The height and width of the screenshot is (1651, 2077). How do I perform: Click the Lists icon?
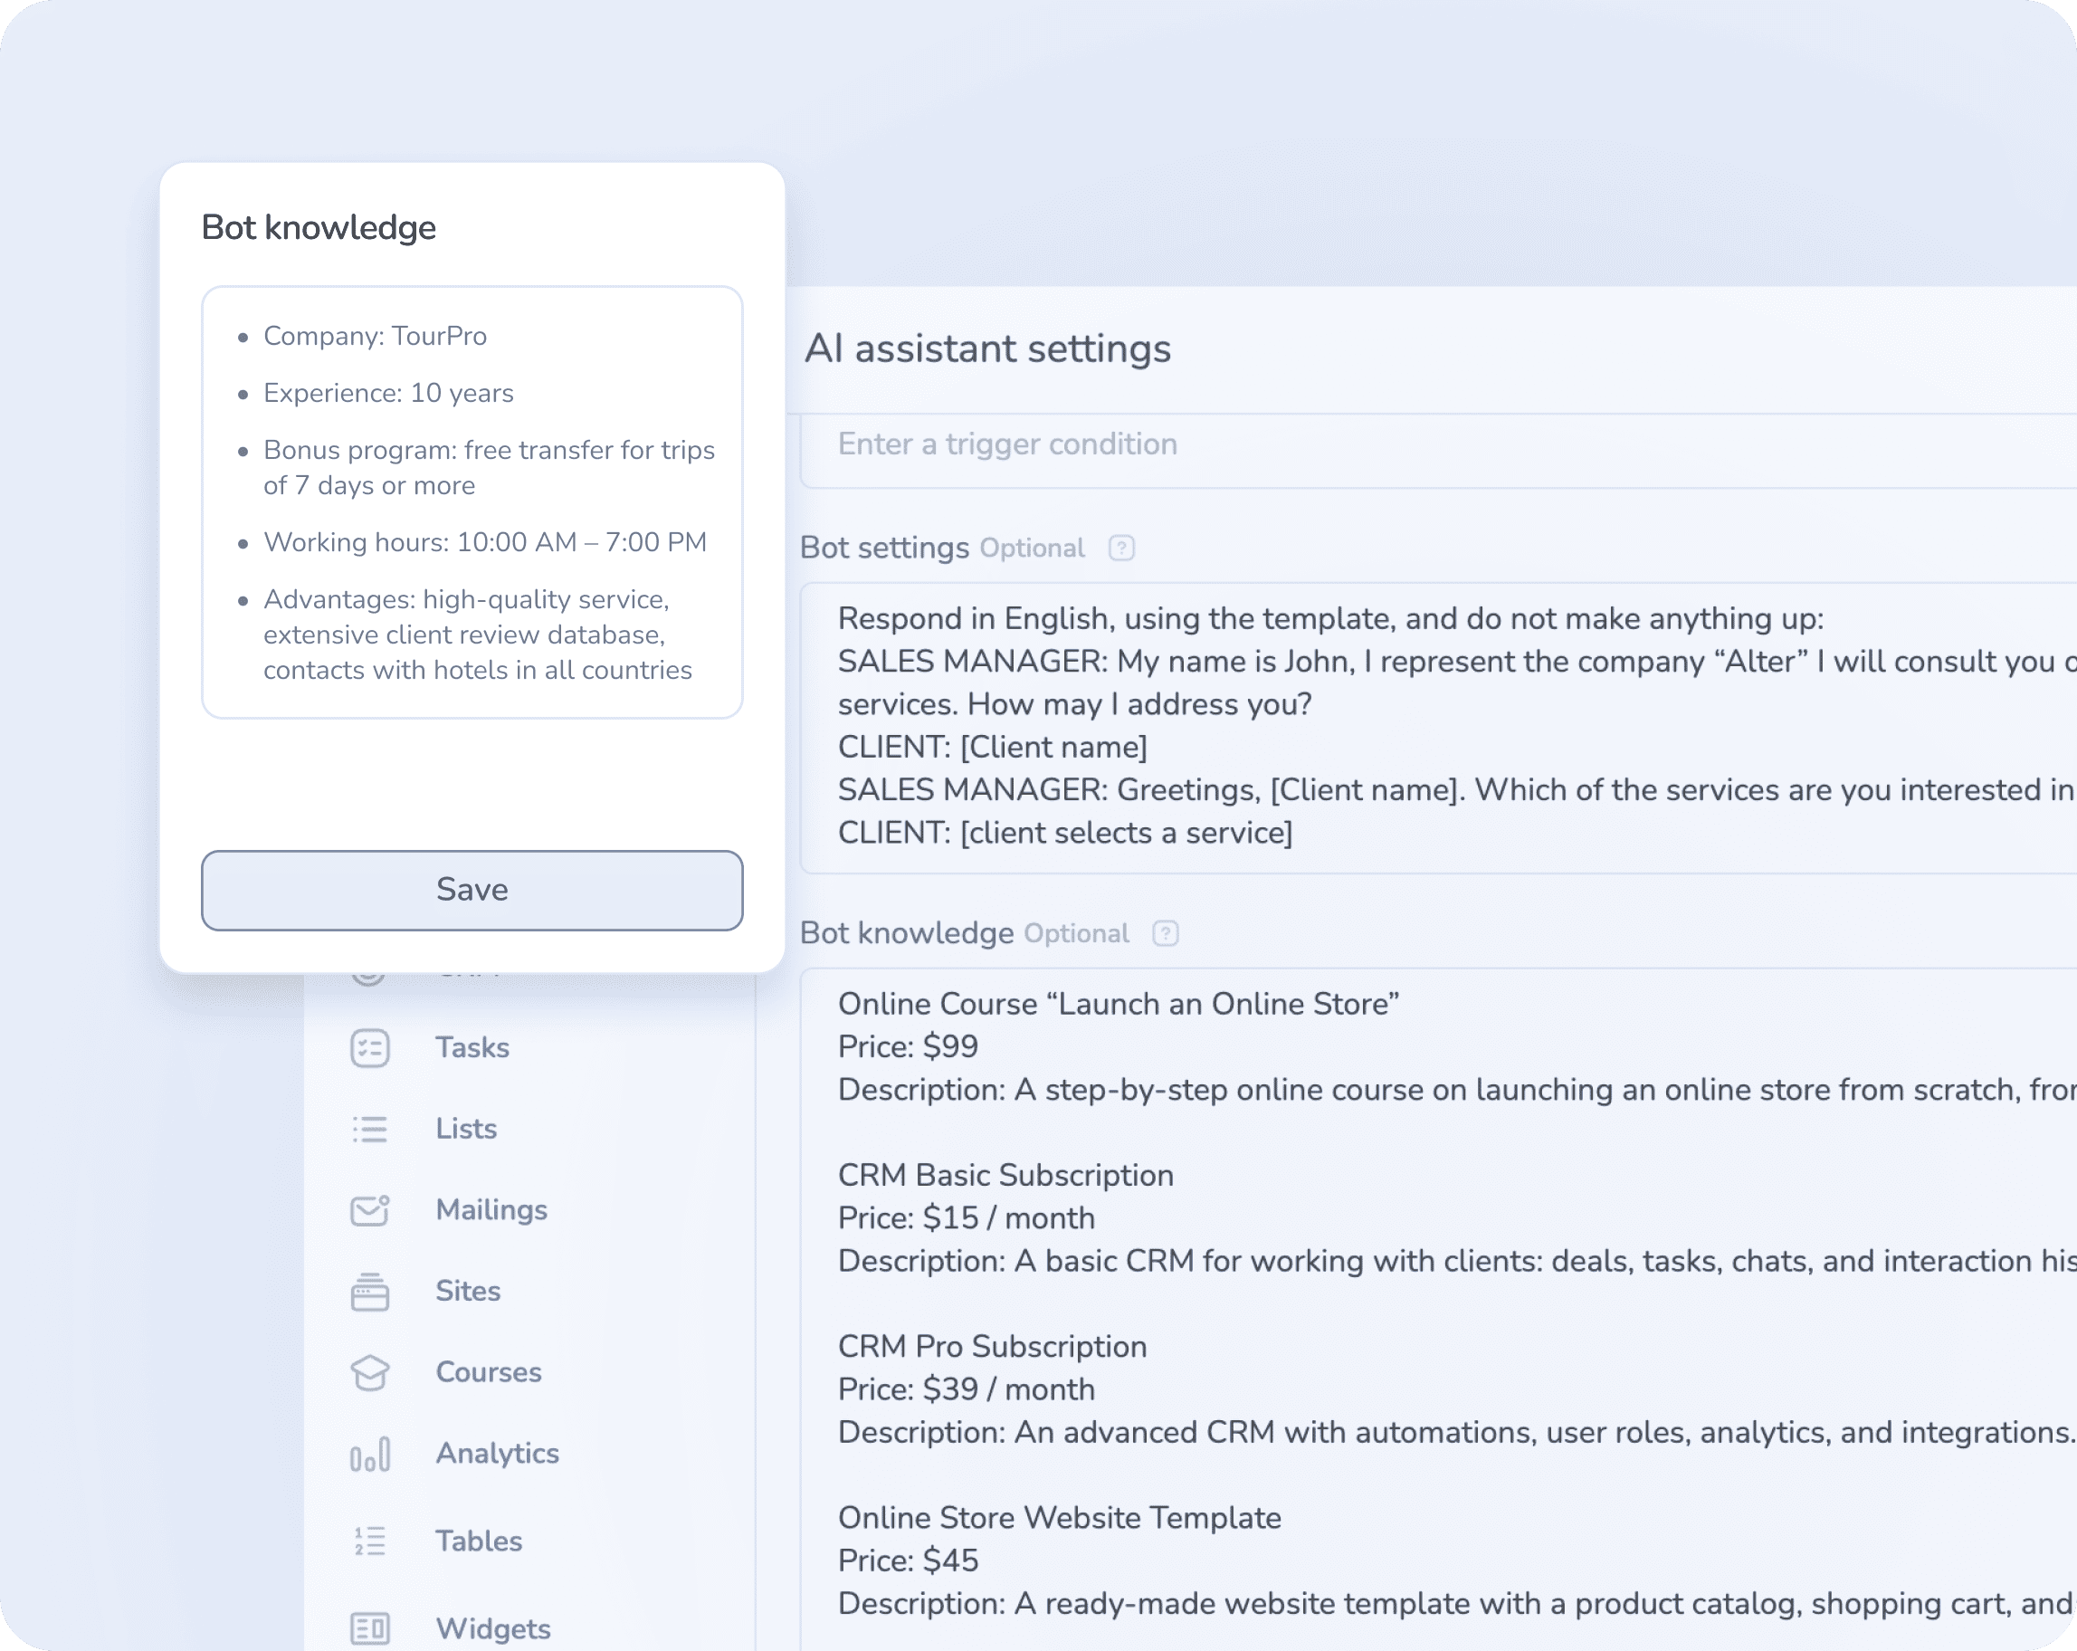tap(370, 1129)
